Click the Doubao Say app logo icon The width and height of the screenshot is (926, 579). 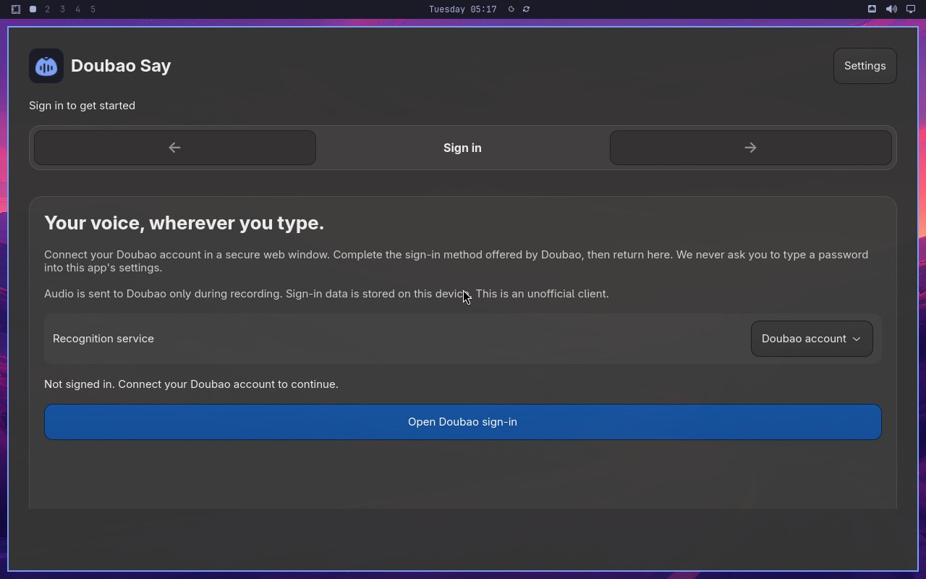(x=46, y=66)
